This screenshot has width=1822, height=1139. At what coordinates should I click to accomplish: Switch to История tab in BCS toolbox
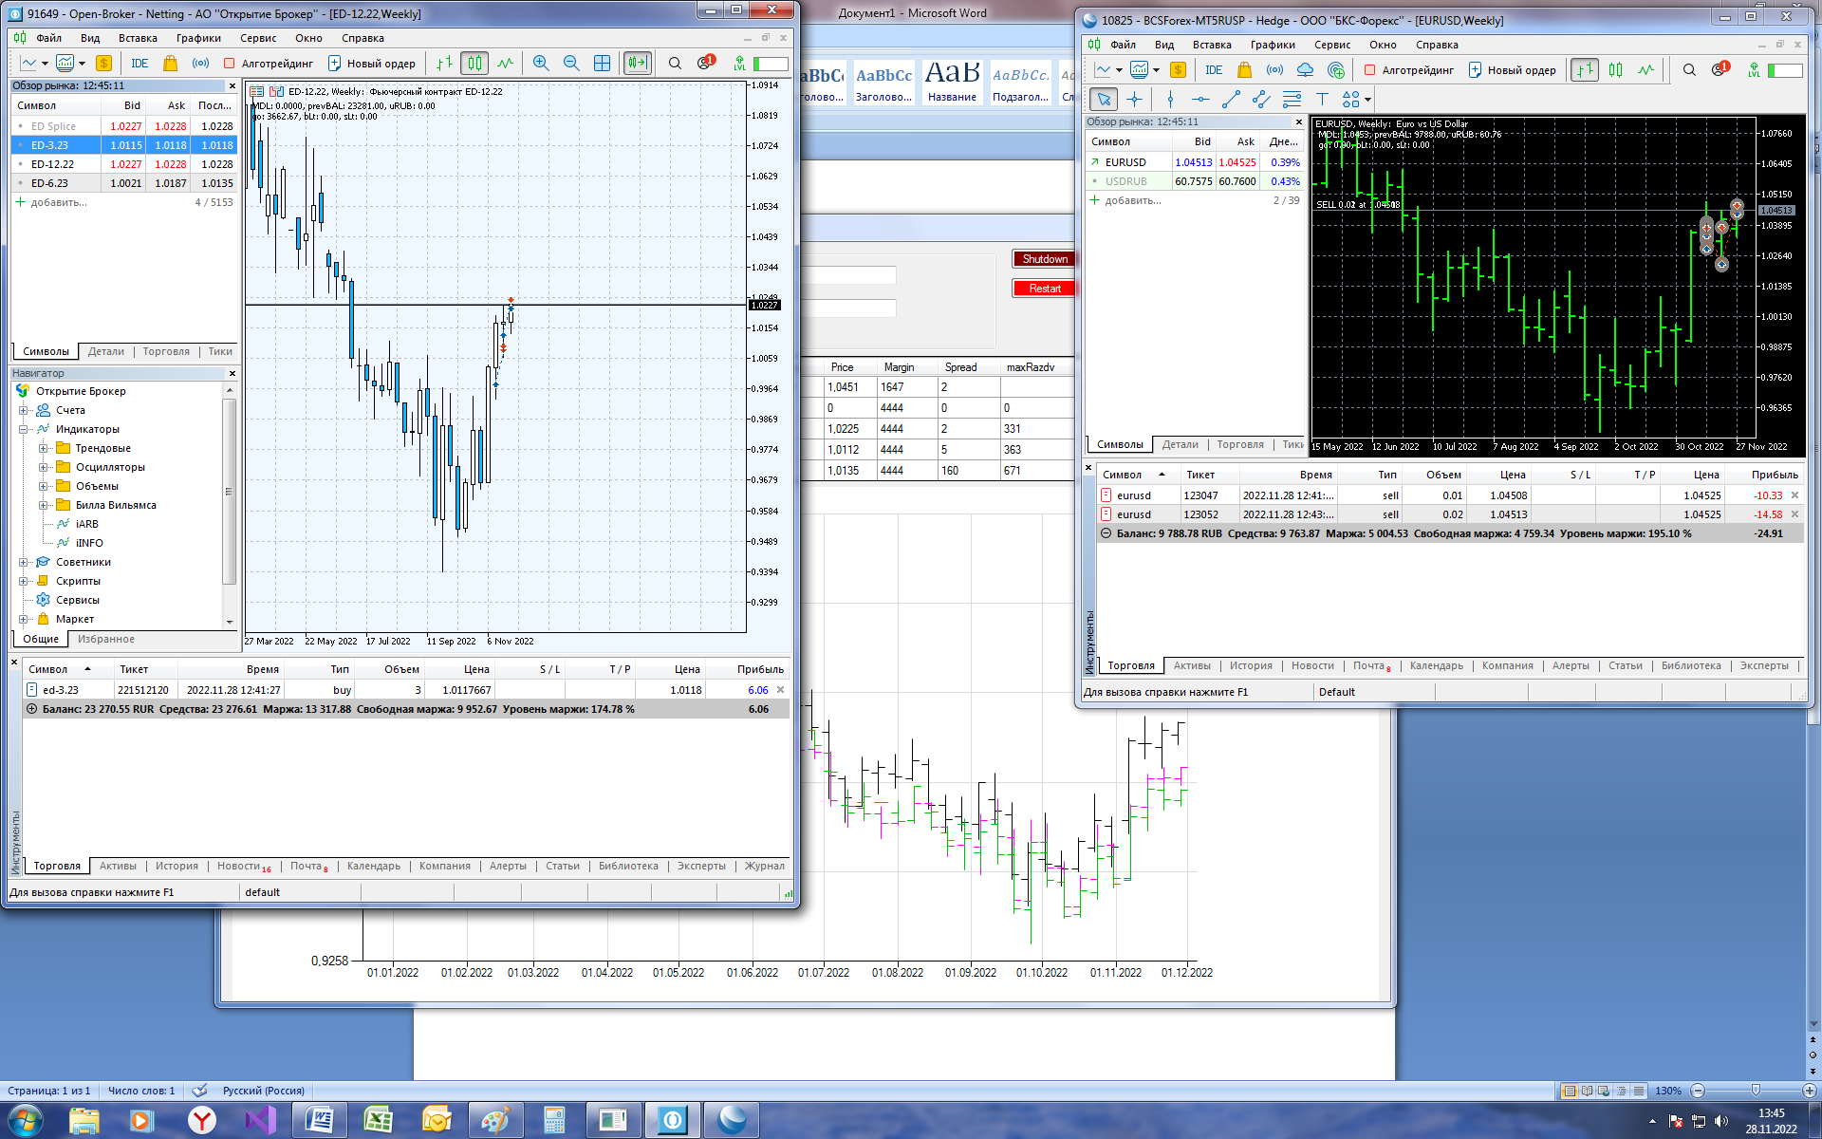click(x=1251, y=666)
